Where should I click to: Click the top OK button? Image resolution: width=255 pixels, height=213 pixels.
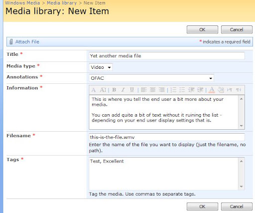[202, 29]
